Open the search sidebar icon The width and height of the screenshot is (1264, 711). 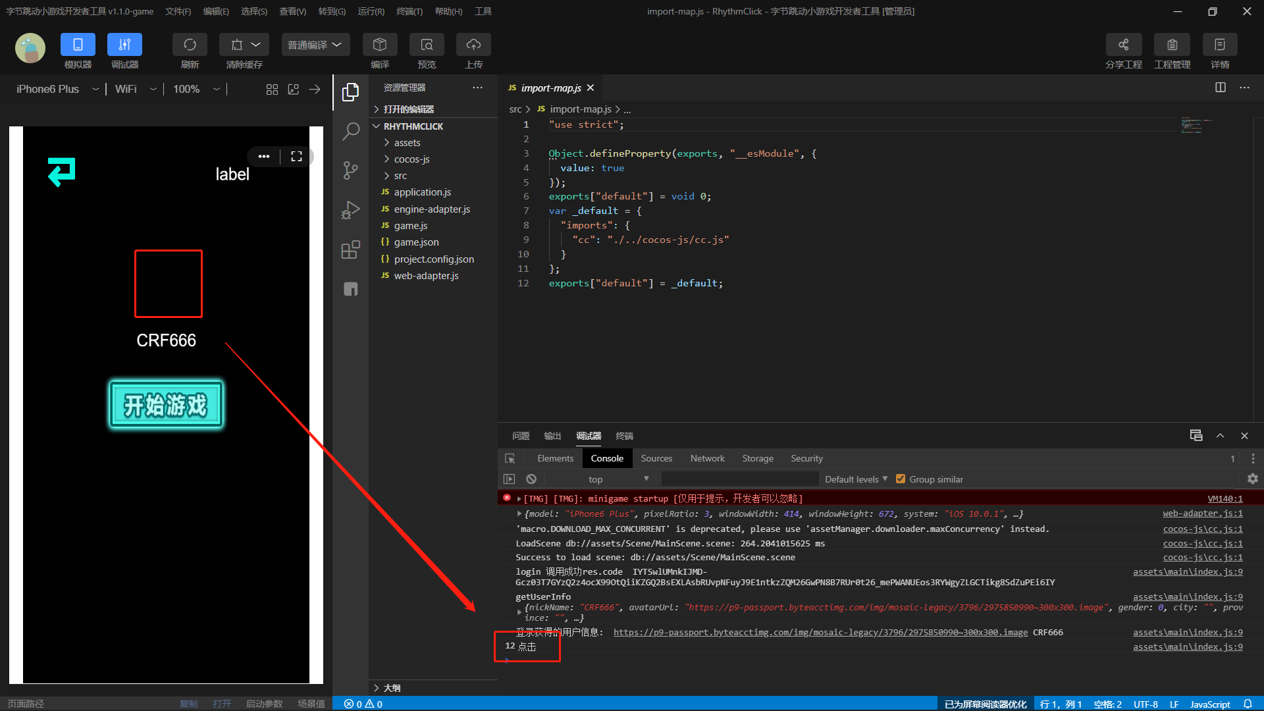click(x=351, y=131)
